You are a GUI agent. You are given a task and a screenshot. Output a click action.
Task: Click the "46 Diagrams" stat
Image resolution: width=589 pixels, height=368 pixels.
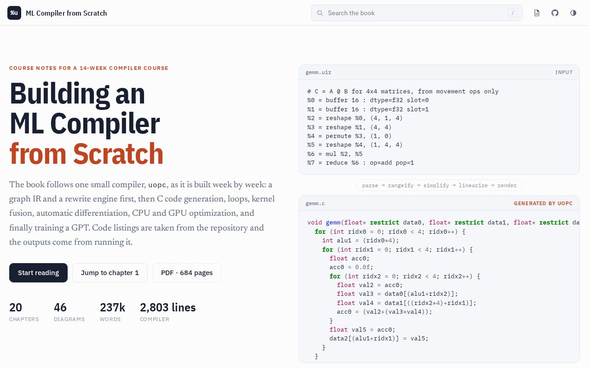[x=69, y=311]
